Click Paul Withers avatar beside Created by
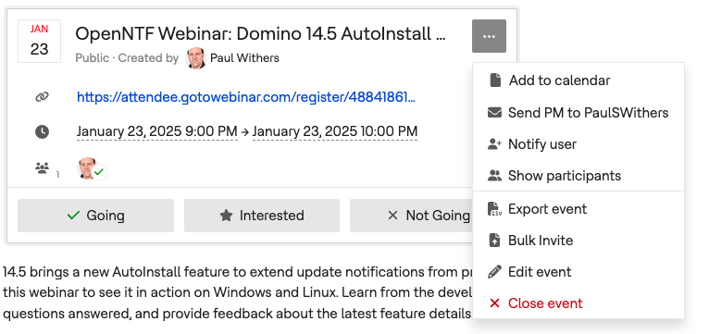 [196, 58]
